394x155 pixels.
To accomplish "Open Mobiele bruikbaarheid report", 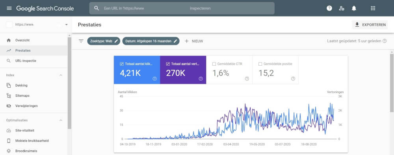I will click(x=33, y=141).
